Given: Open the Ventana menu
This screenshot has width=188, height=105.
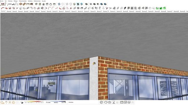Looking at the screenshot, I should pyautogui.click(x=30, y=1).
